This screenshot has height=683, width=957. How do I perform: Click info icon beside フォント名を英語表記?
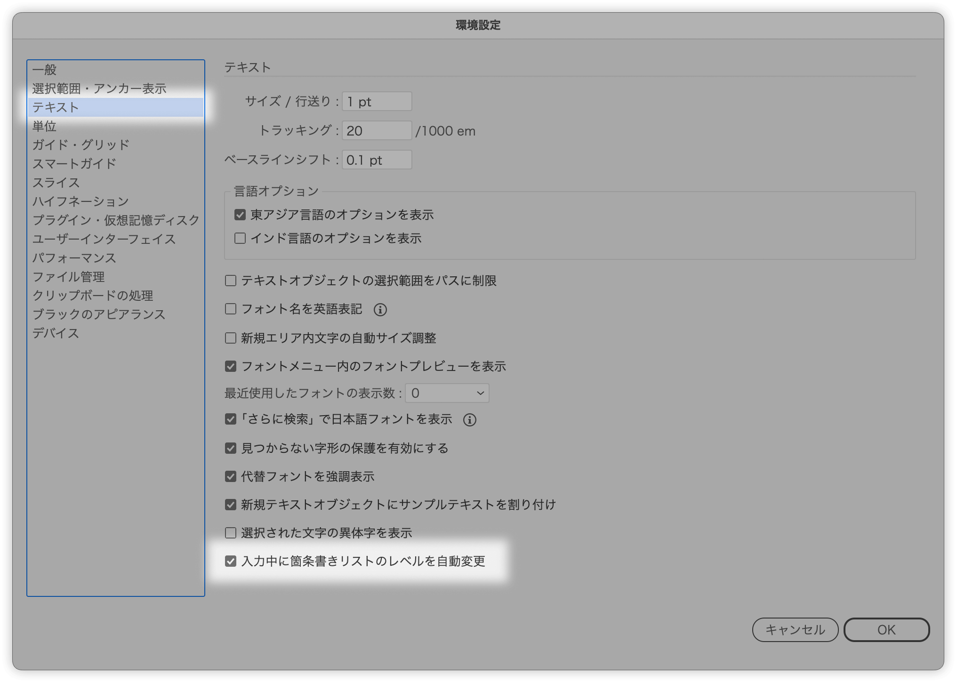point(380,310)
